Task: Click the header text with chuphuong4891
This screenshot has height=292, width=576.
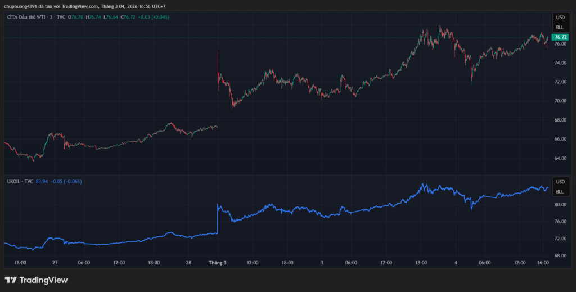Action: pos(84,6)
